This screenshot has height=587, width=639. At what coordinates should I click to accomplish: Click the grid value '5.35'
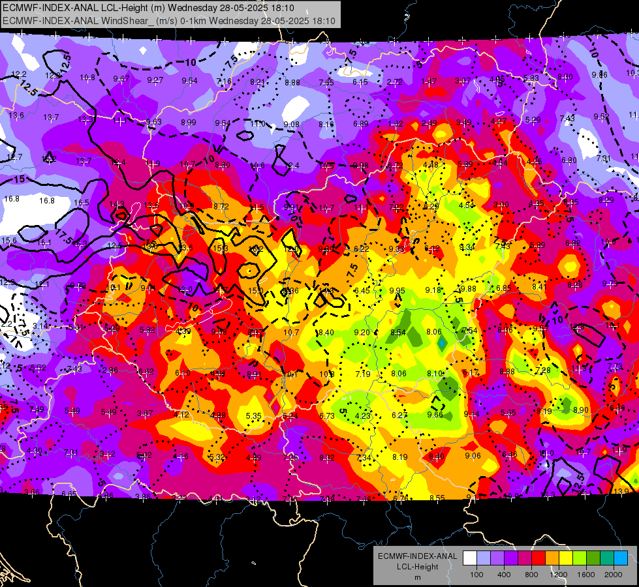tap(253, 416)
